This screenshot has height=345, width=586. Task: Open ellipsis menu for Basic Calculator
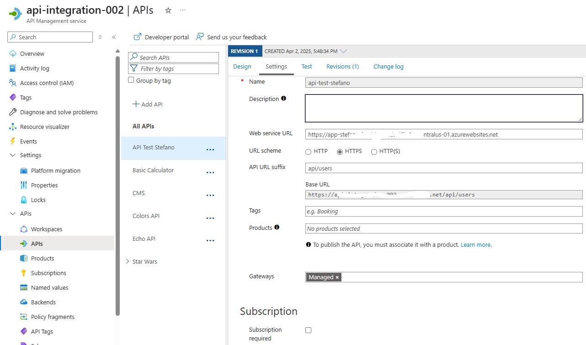tap(210, 172)
